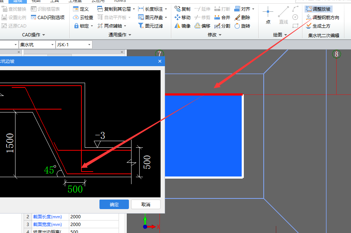Close the right docked panel tab
Screen dimensions: 351x233
tap(122, 52)
